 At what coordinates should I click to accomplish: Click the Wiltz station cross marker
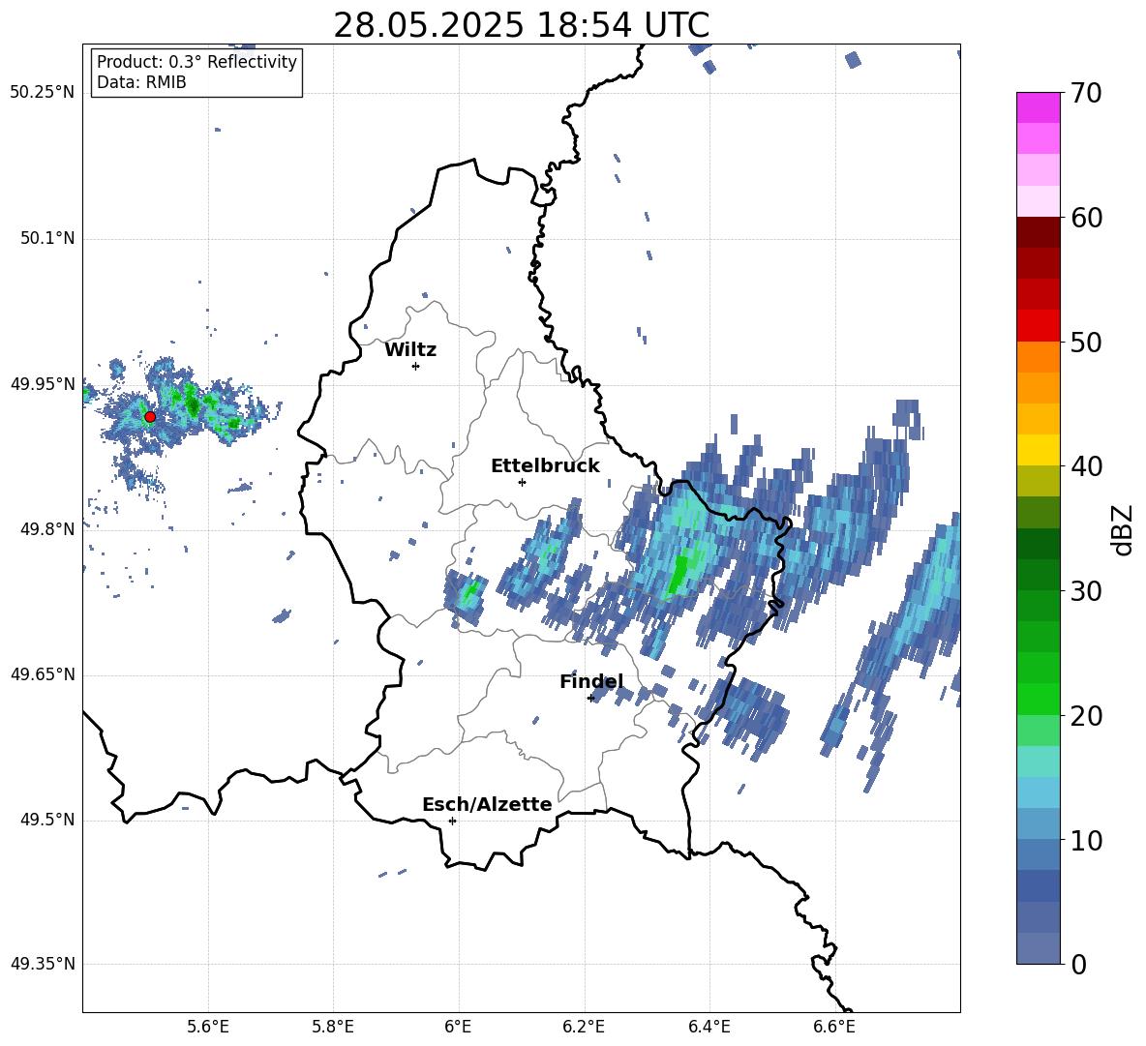(x=416, y=366)
